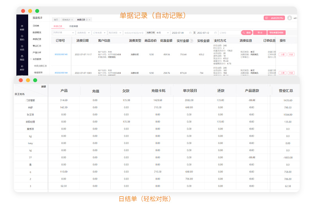
Task: Open the 收银 (cashier) sidebar icon
Action: [22, 27]
